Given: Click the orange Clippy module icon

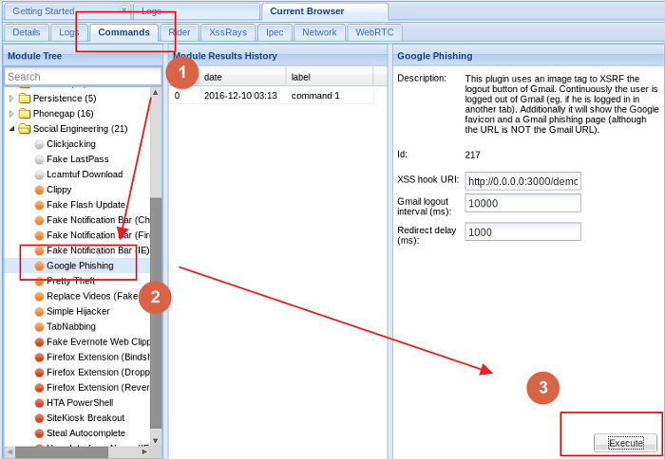Looking at the screenshot, I should [x=40, y=190].
